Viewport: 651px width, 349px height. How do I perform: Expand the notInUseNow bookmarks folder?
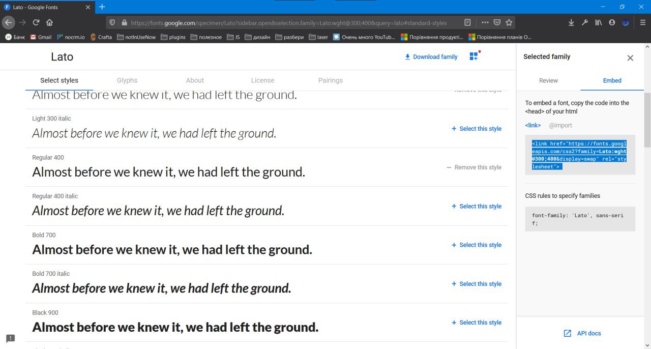click(136, 37)
